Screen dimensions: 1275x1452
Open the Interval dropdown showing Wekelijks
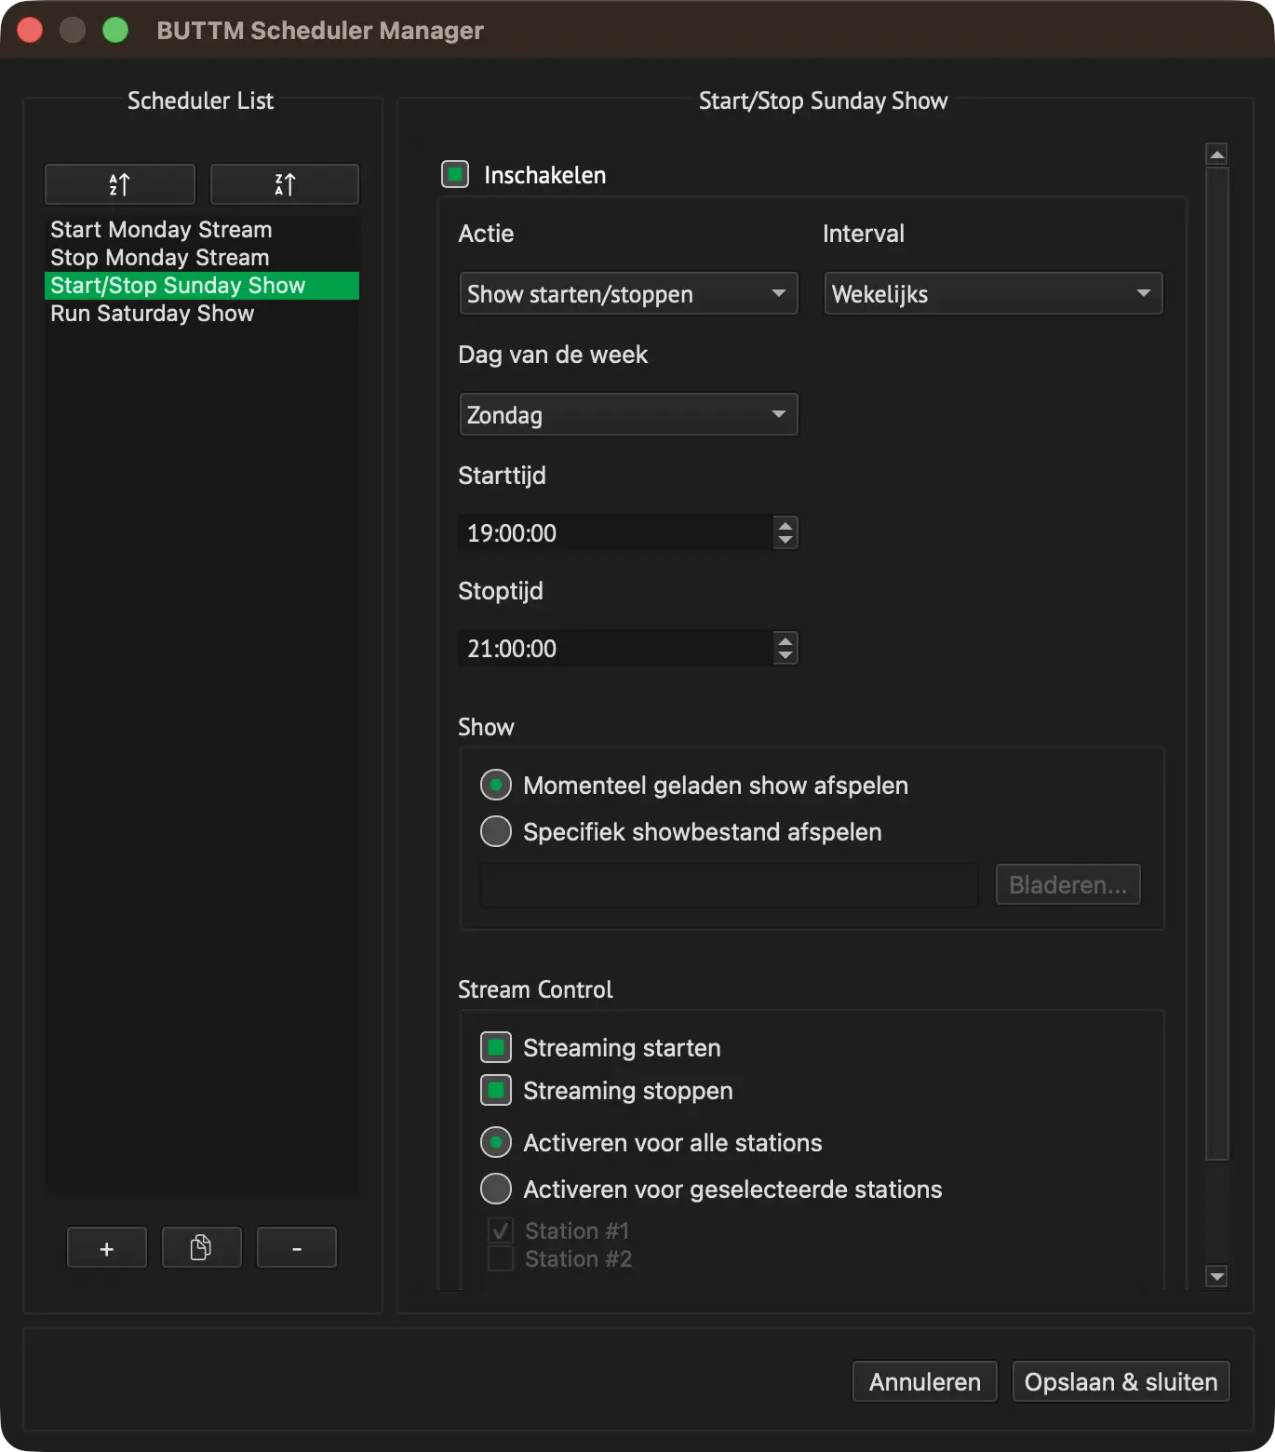(994, 294)
